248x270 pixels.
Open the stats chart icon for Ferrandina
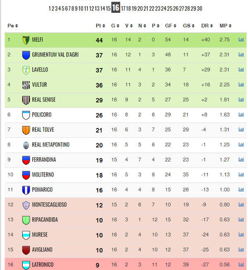pyautogui.click(x=241, y=159)
